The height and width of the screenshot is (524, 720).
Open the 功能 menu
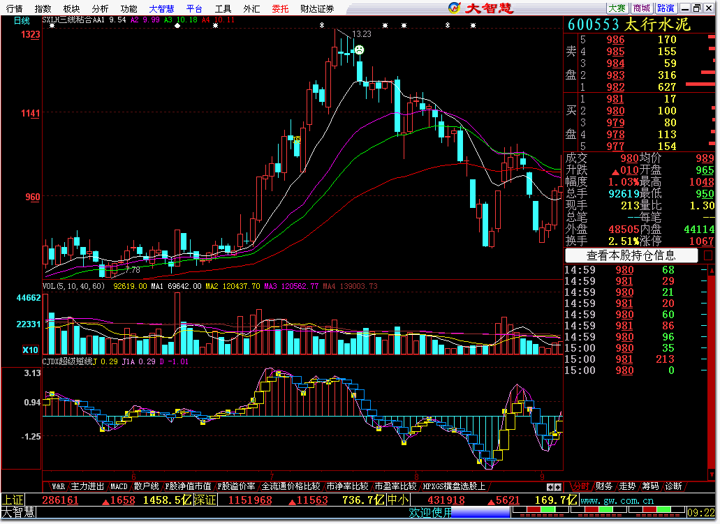[128, 8]
